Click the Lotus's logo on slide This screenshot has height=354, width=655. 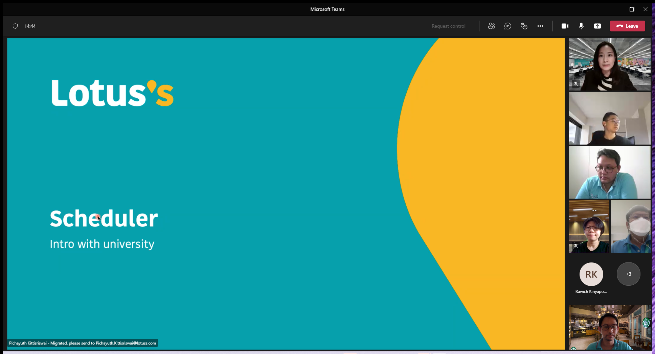[x=112, y=93]
